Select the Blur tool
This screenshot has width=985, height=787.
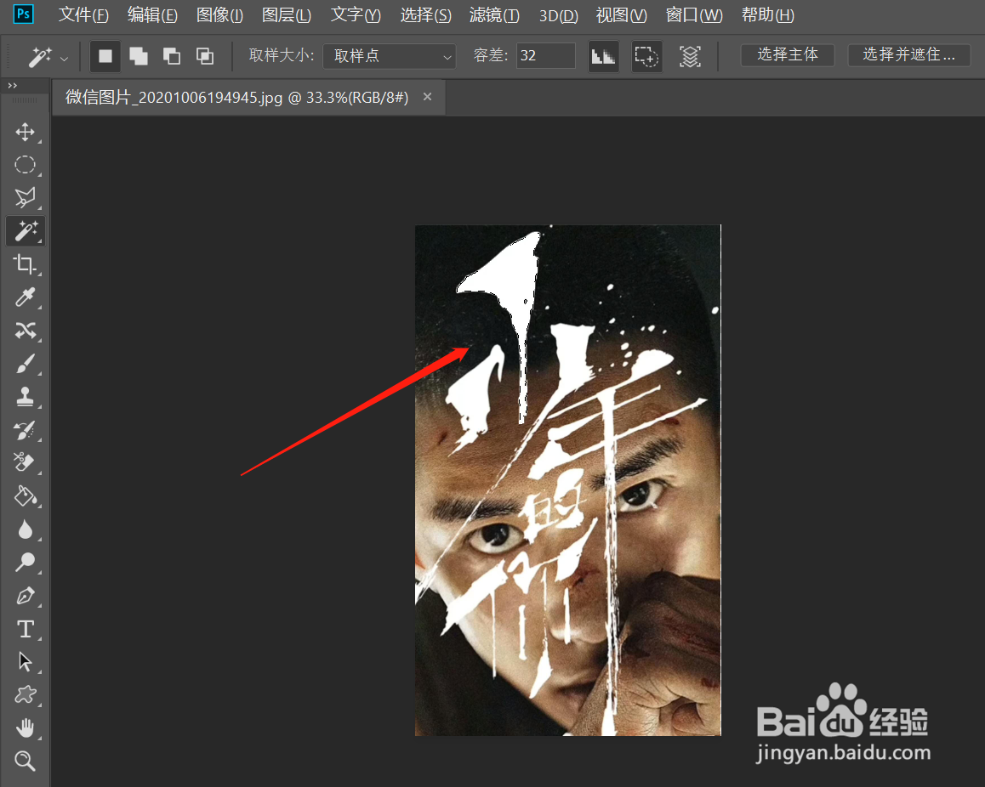pos(26,529)
